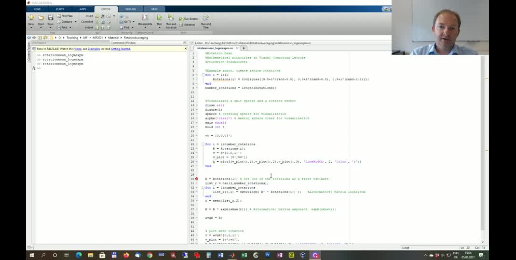516x260 pixels.
Task: Click the Save disk icon
Action: coord(50,18)
